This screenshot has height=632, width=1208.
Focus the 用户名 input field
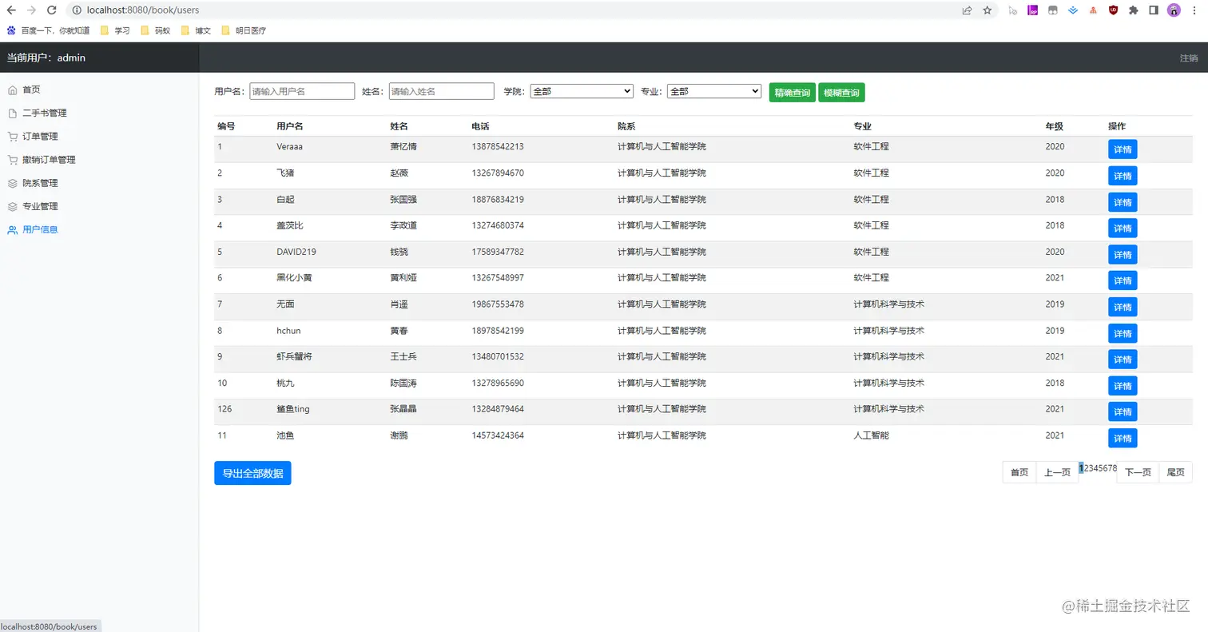pos(302,91)
